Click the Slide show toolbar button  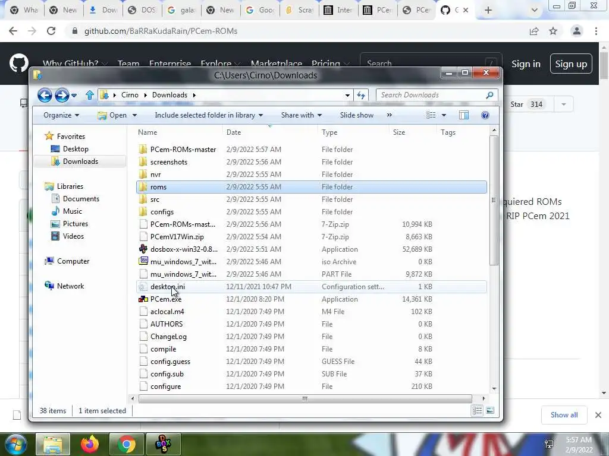pos(357,115)
